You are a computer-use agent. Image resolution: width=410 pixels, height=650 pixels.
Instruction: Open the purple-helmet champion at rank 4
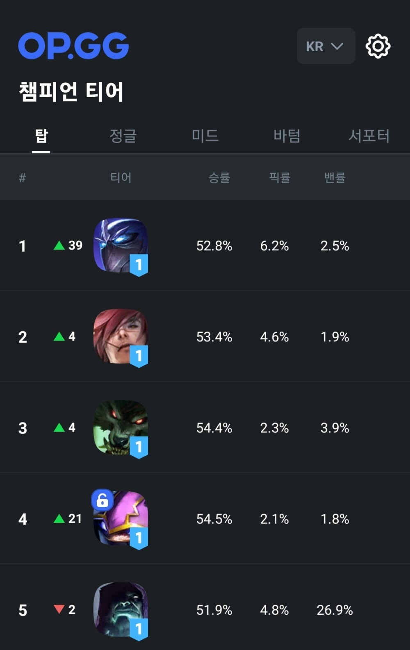pos(123,520)
